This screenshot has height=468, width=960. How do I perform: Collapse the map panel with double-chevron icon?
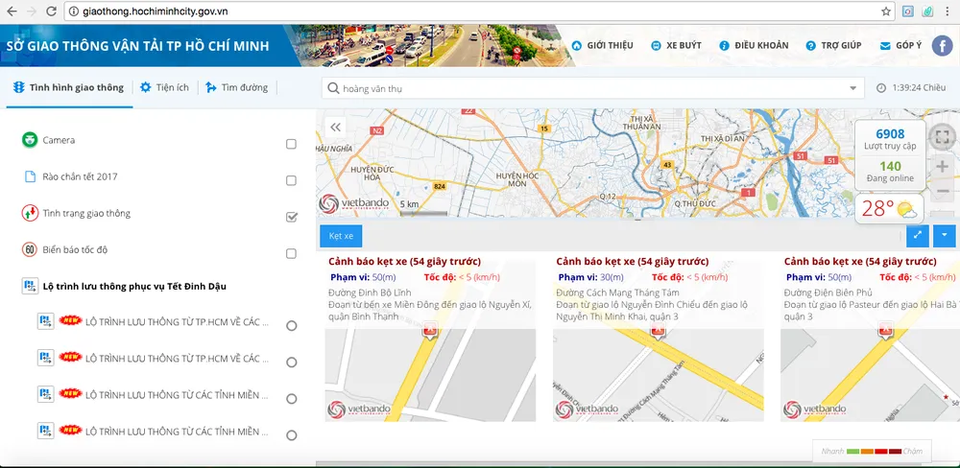point(335,127)
